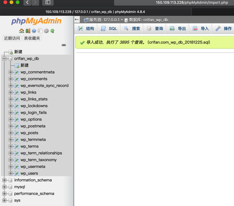Collapse the crifan_wp_db database tree
The image size is (234, 206).
[4, 59]
